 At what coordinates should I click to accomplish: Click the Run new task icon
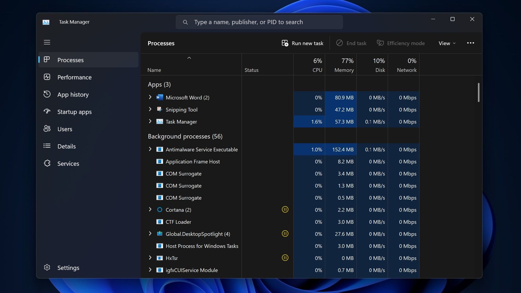285,43
